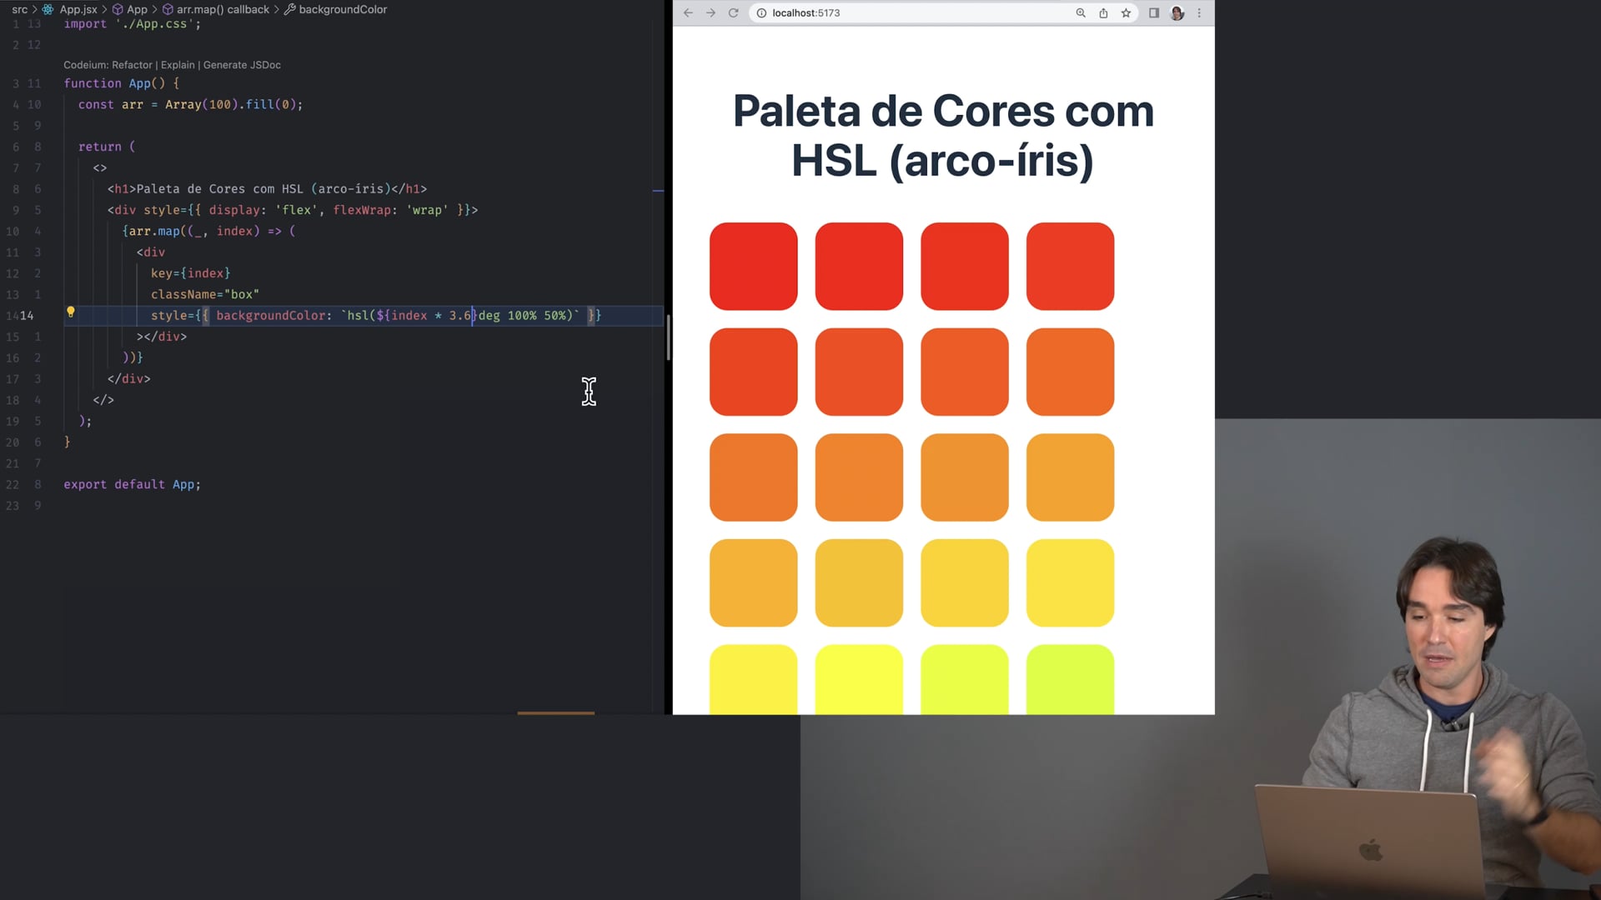
Task: Place cursor on the '{arr.map((_, index) => (' line
Action: tap(208, 231)
